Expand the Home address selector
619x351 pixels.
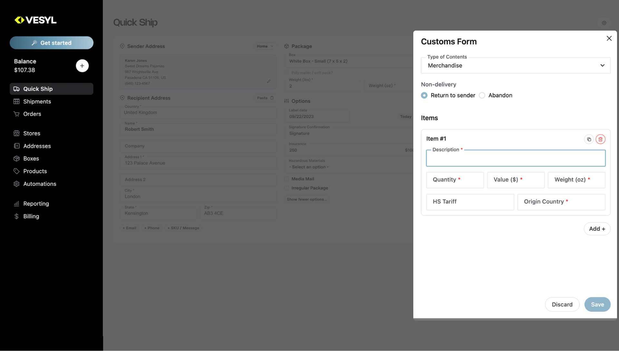coord(265,46)
